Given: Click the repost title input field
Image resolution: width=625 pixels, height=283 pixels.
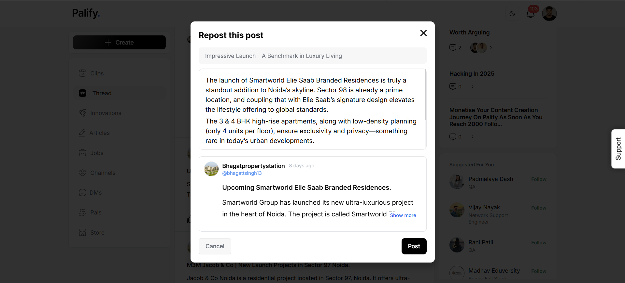Looking at the screenshot, I should (x=313, y=56).
